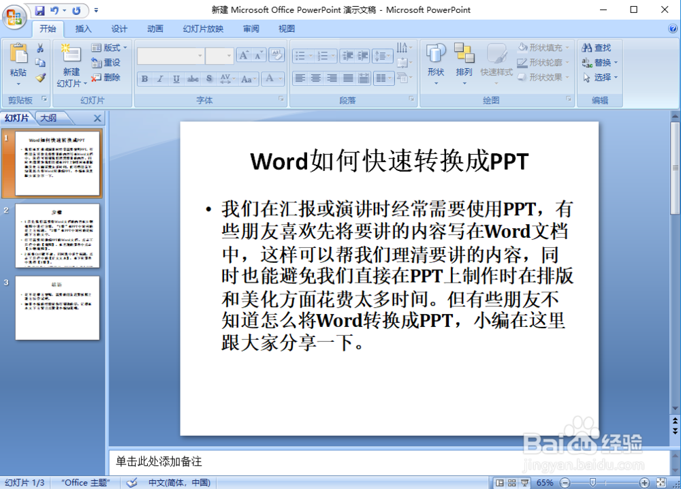681x489 pixels.
Task: Open line spacing dropdown
Action: [383, 56]
